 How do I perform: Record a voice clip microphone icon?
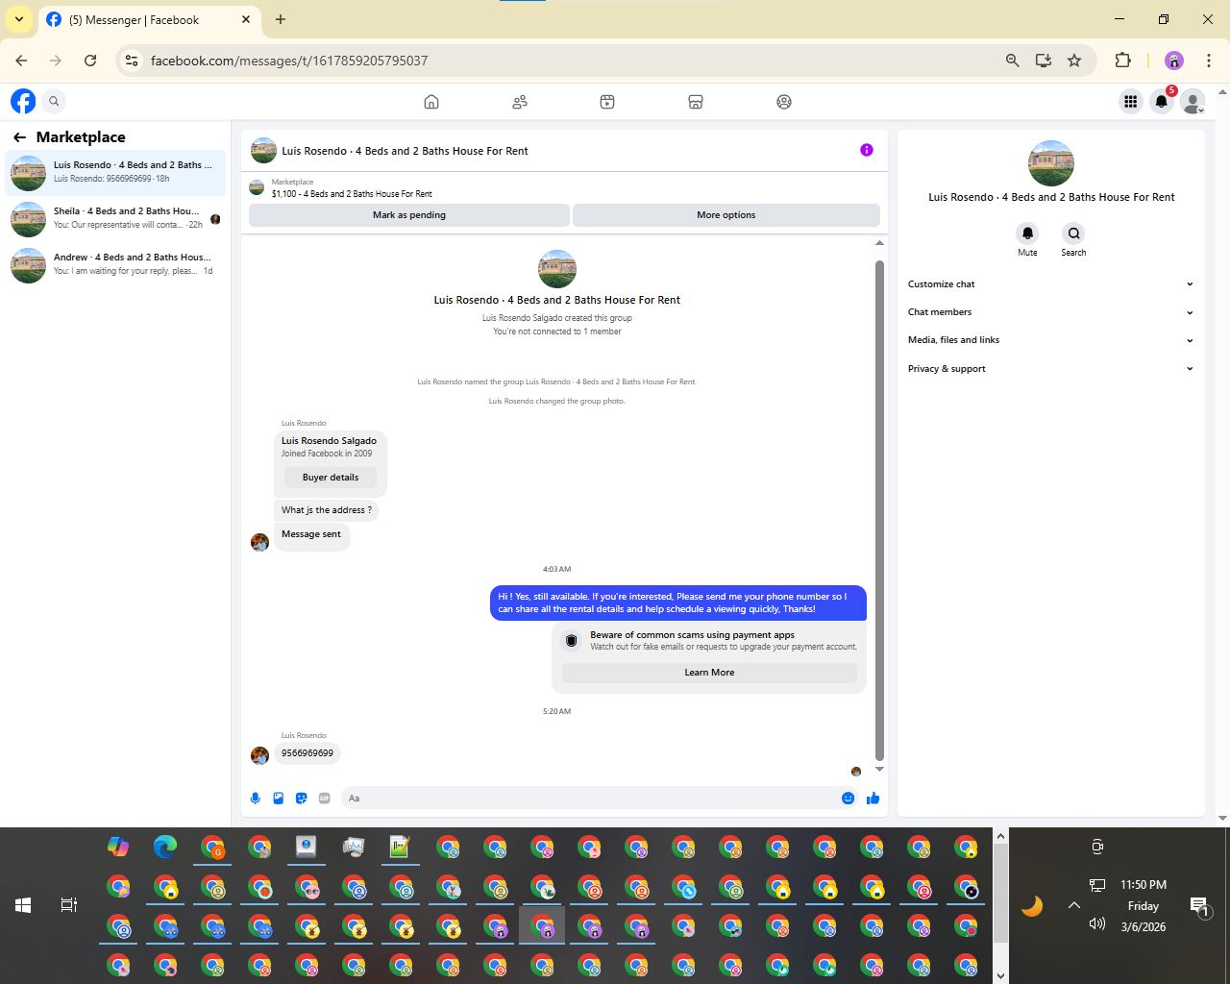click(256, 799)
